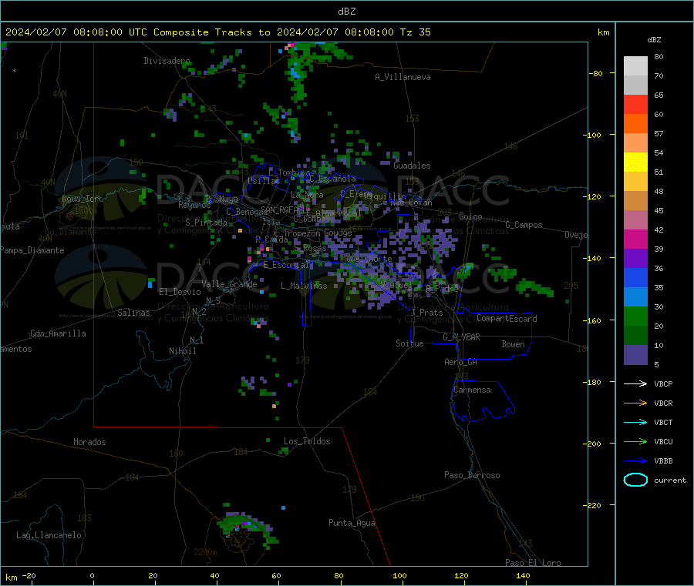Click the 'Lag.Llancanelo' map label
Image resolution: width=694 pixels, height=586 pixels.
(x=49, y=536)
